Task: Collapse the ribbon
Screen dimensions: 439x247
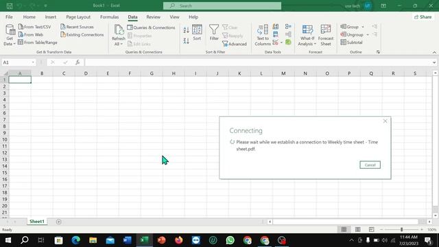Action: click(x=434, y=52)
